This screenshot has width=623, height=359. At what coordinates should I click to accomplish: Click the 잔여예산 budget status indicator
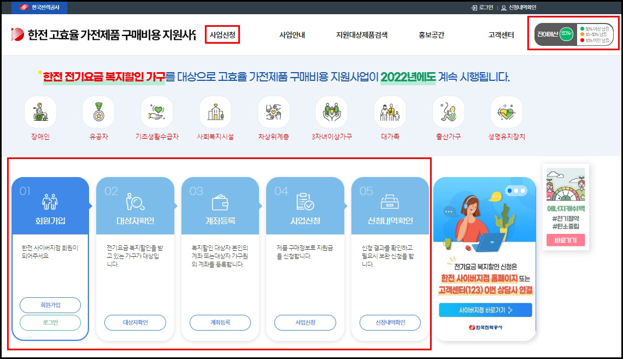tap(574, 34)
